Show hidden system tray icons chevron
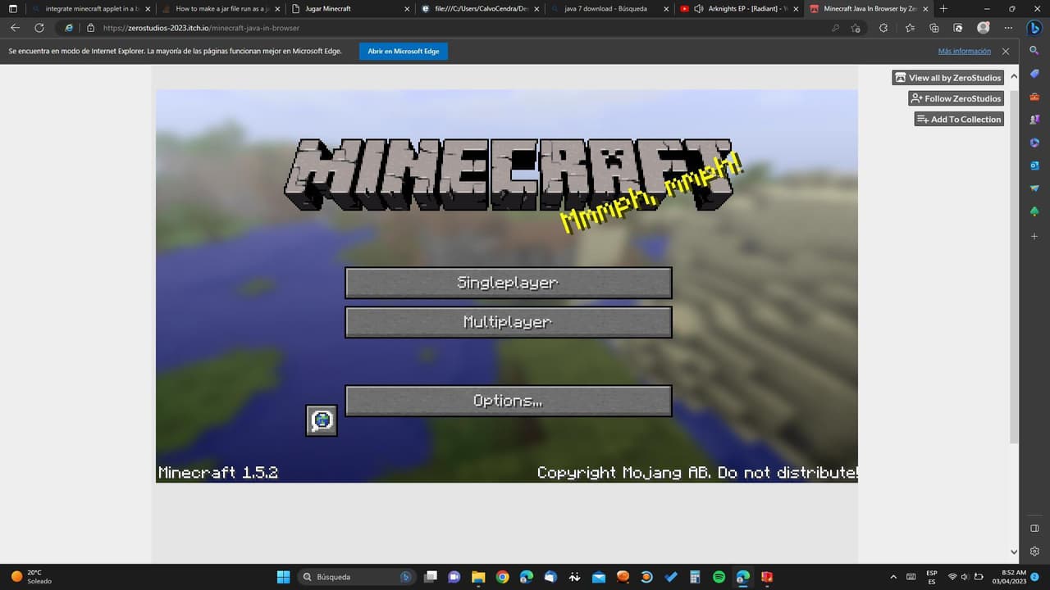 tap(893, 577)
